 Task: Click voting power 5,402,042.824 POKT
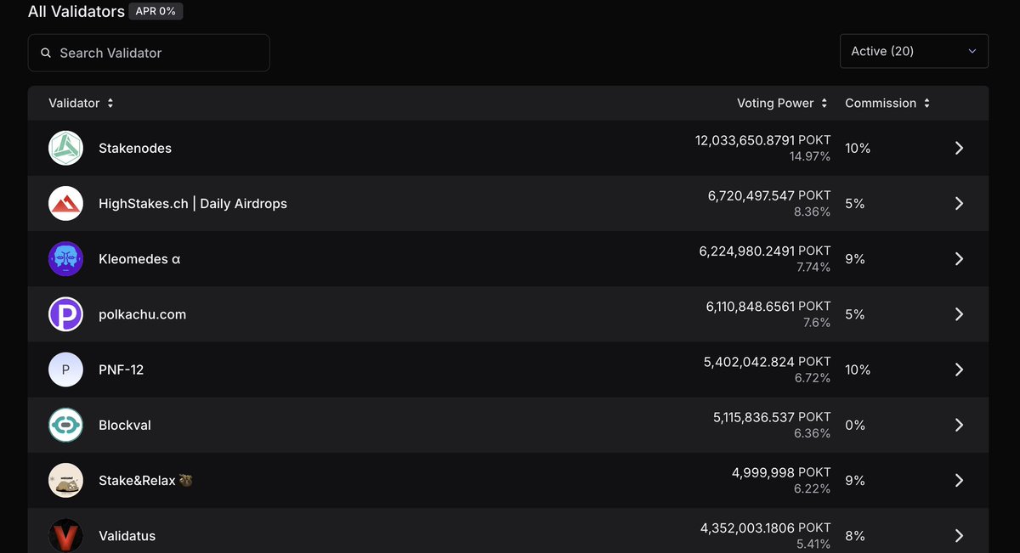click(x=768, y=361)
